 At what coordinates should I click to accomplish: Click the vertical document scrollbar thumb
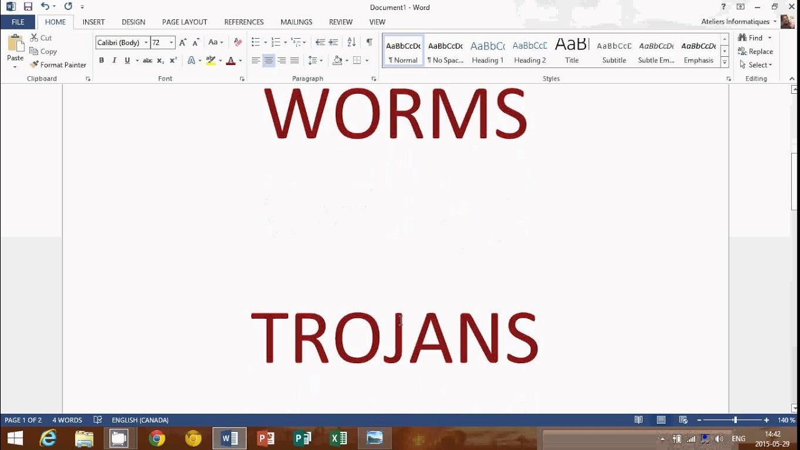795,181
